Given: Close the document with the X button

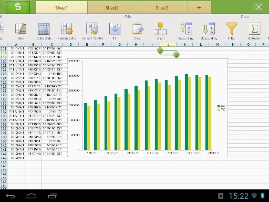Looking at the screenshot, I should (x=258, y=7).
